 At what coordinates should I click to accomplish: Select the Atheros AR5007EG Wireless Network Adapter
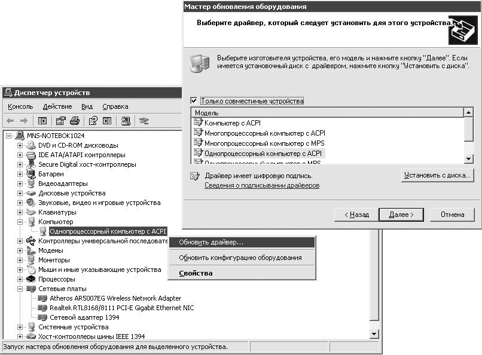click(115, 298)
